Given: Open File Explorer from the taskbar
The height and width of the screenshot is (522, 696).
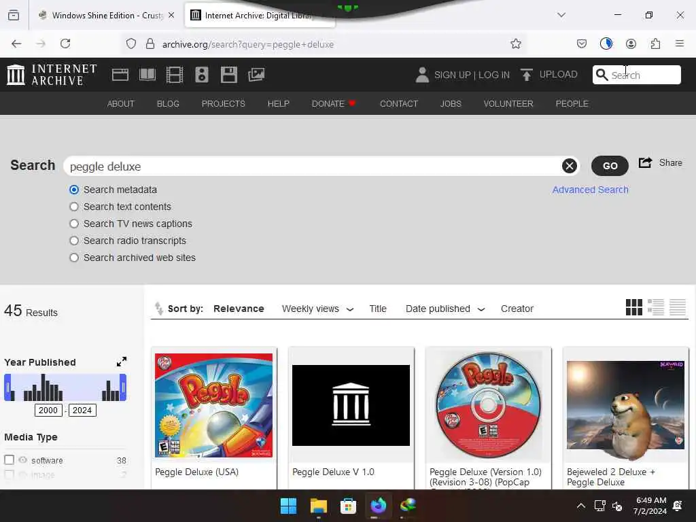Looking at the screenshot, I should click(318, 506).
